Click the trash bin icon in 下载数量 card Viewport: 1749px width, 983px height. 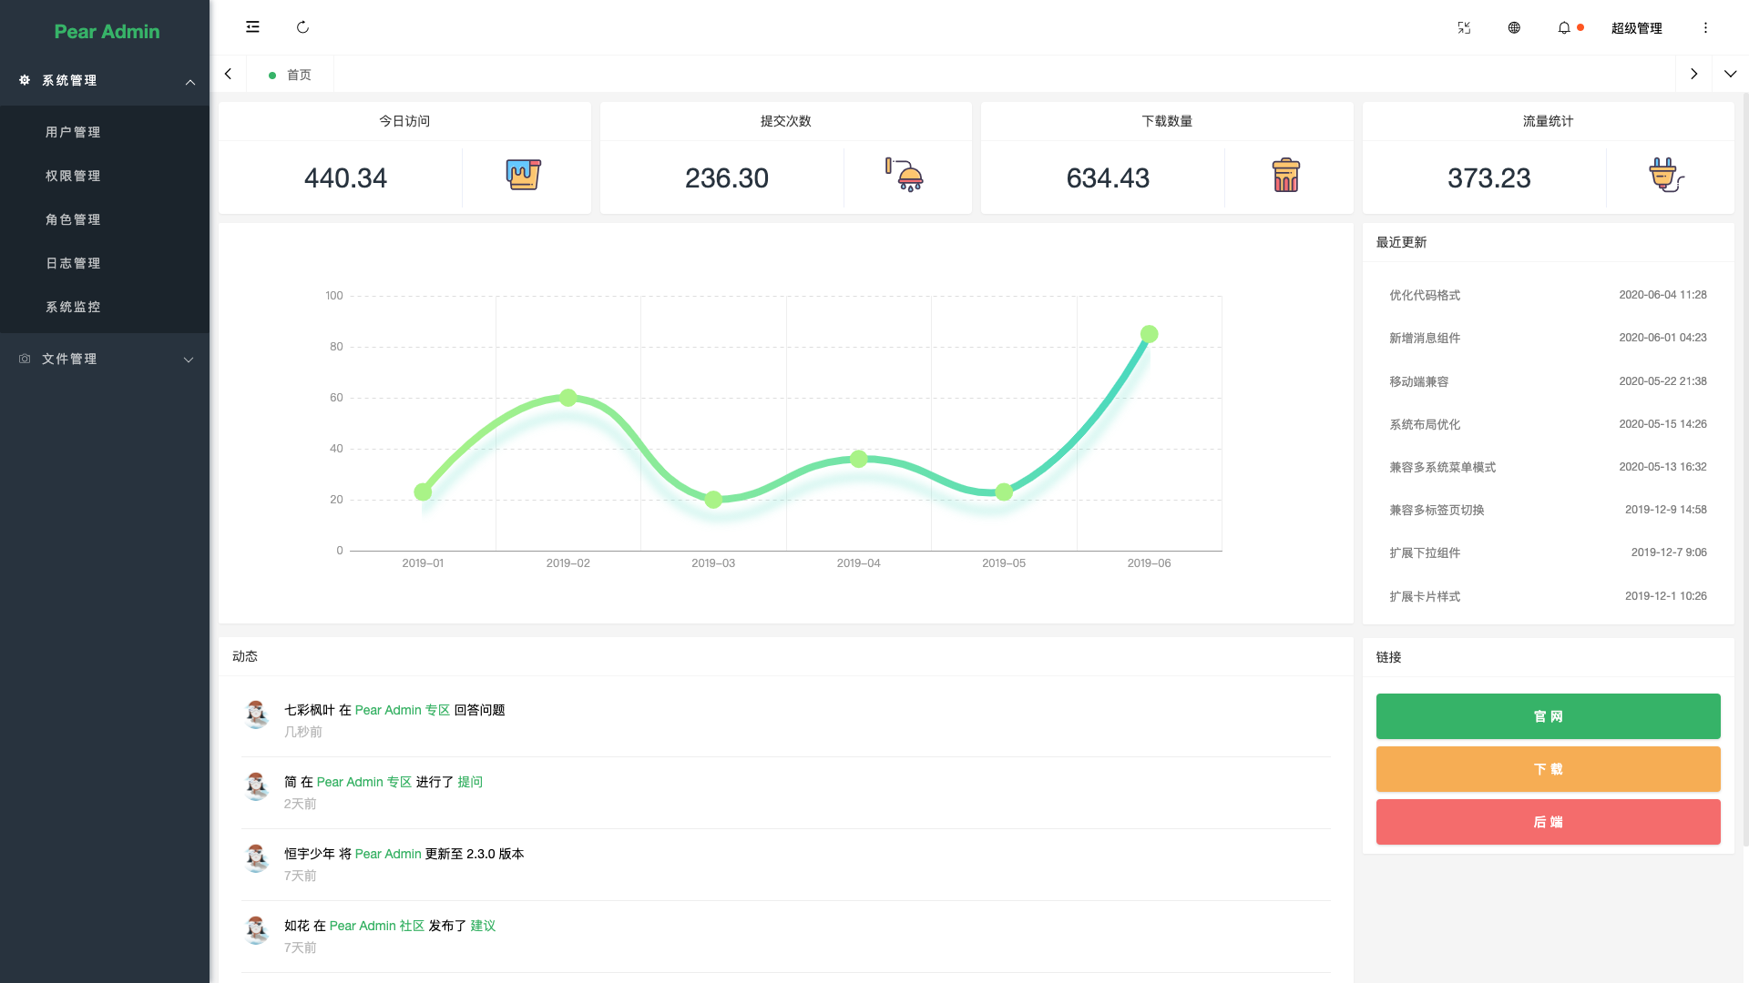coord(1285,175)
